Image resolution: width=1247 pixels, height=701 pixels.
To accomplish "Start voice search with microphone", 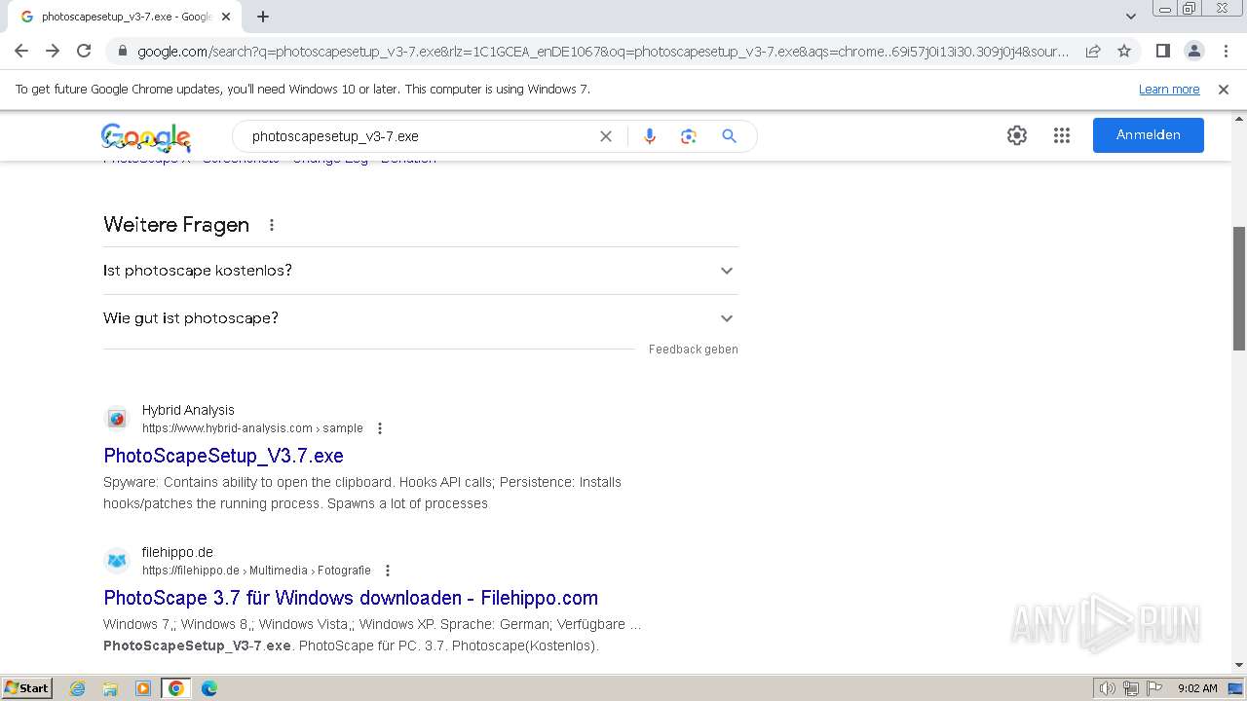I will coord(650,136).
